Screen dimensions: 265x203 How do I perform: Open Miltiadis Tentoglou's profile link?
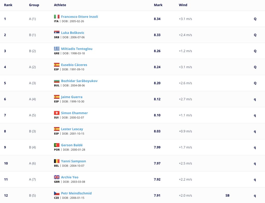pos(77,49)
